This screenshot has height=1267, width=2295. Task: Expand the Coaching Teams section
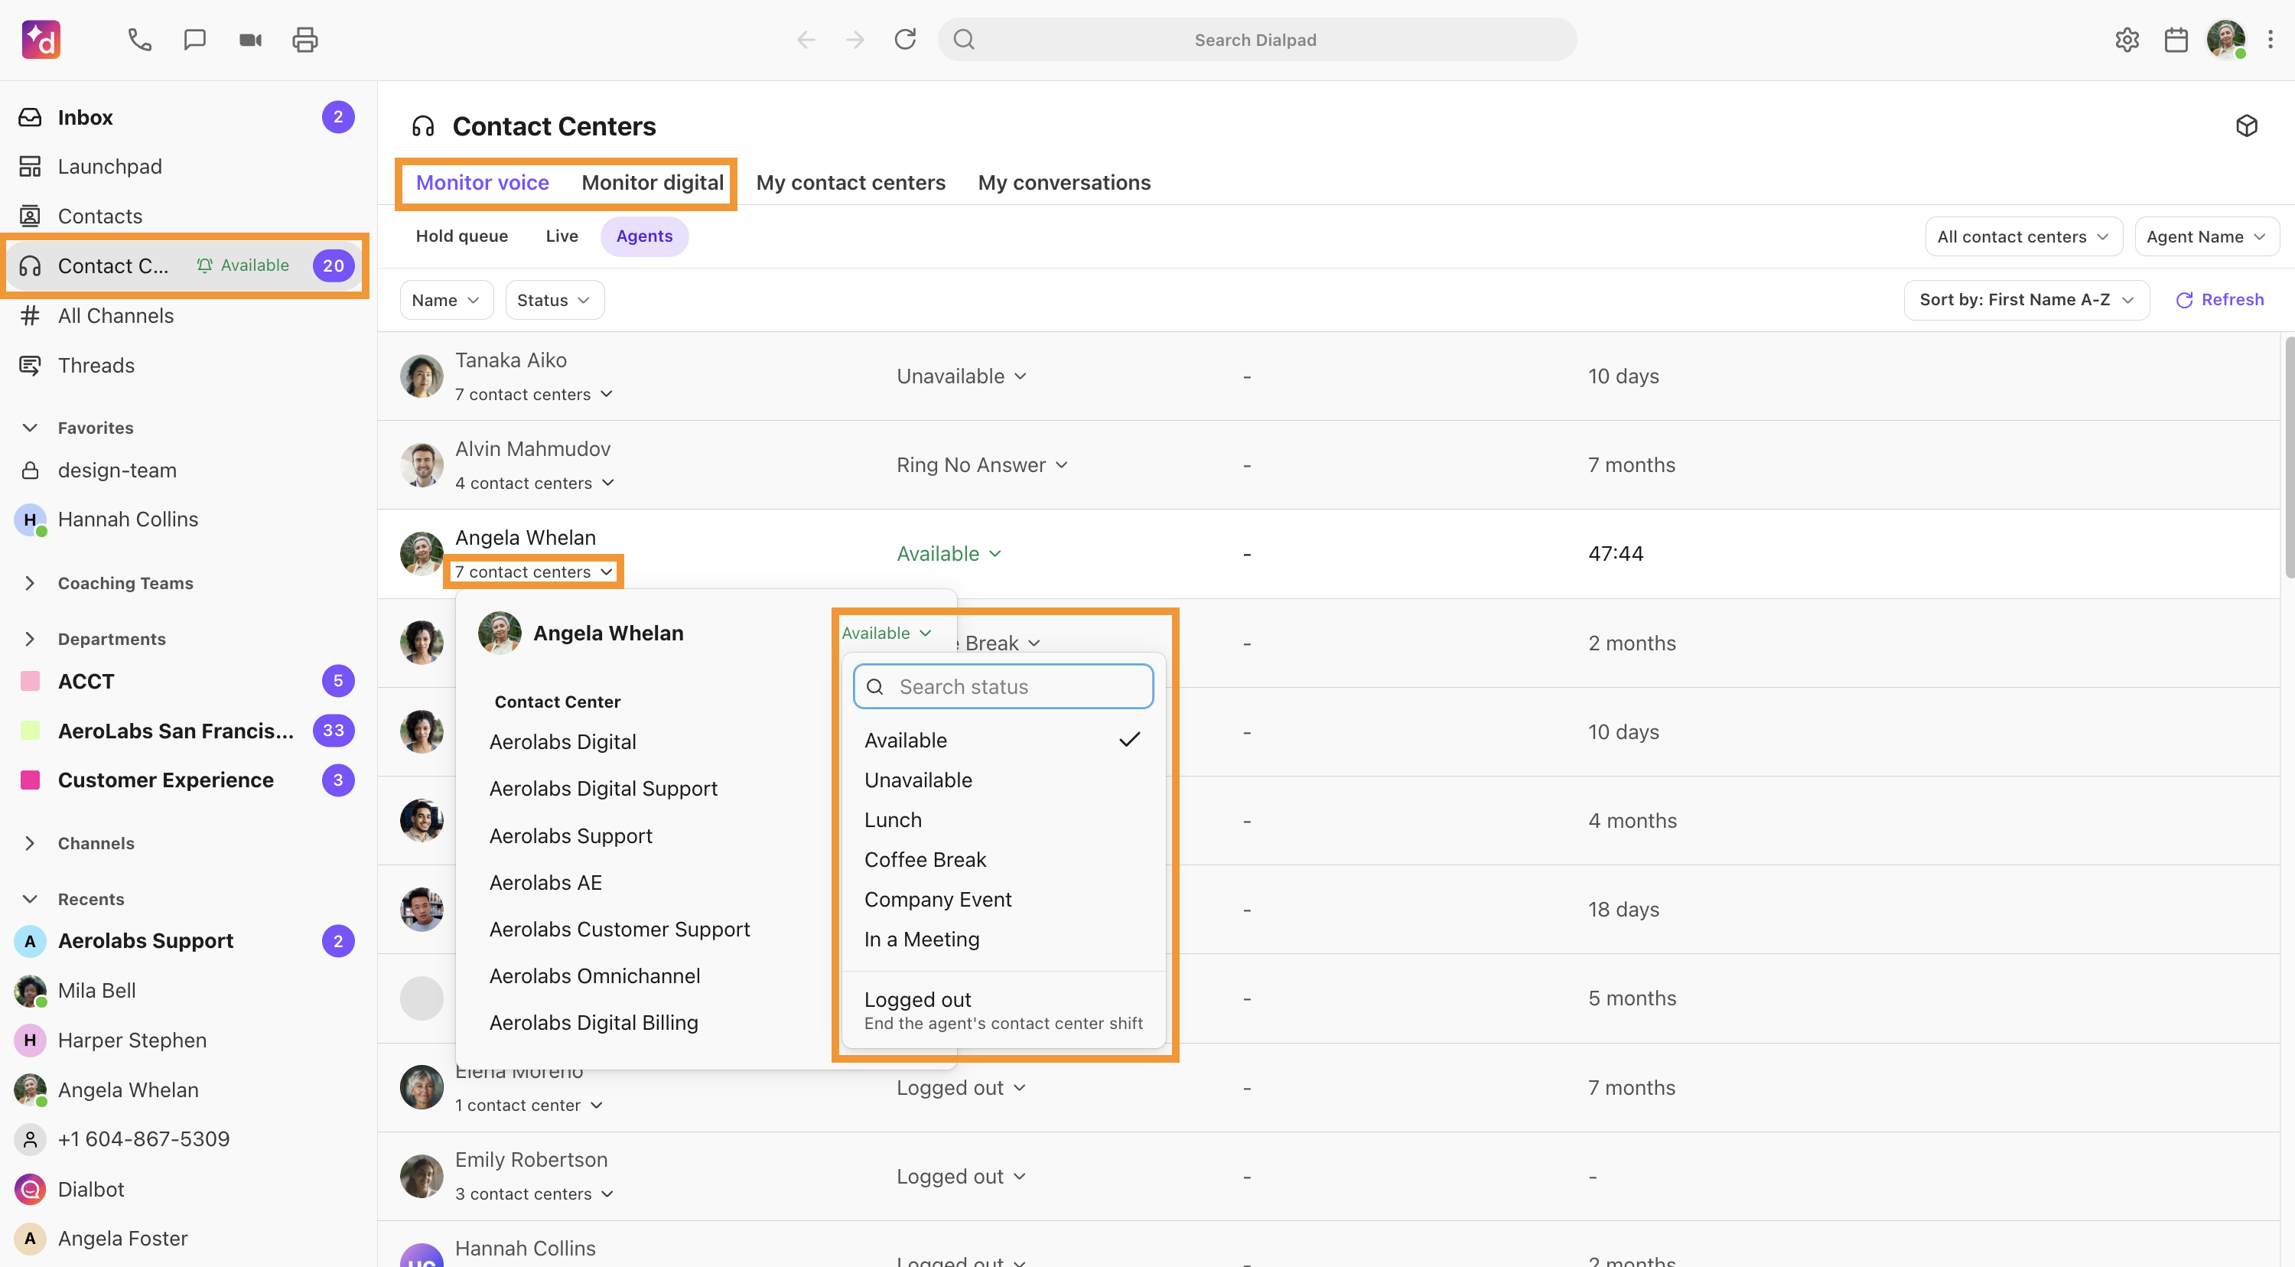pyautogui.click(x=29, y=583)
